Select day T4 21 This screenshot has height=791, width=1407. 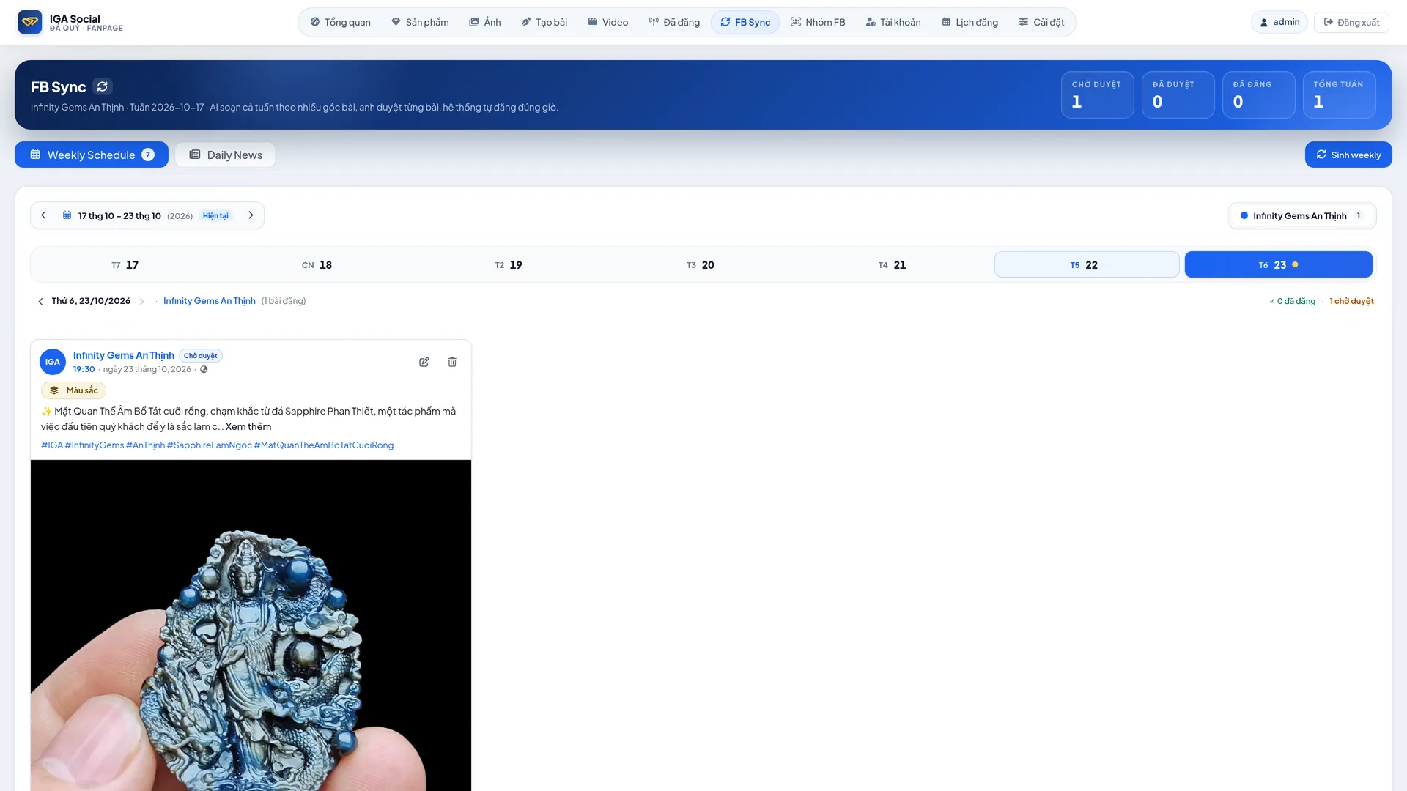pos(893,264)
